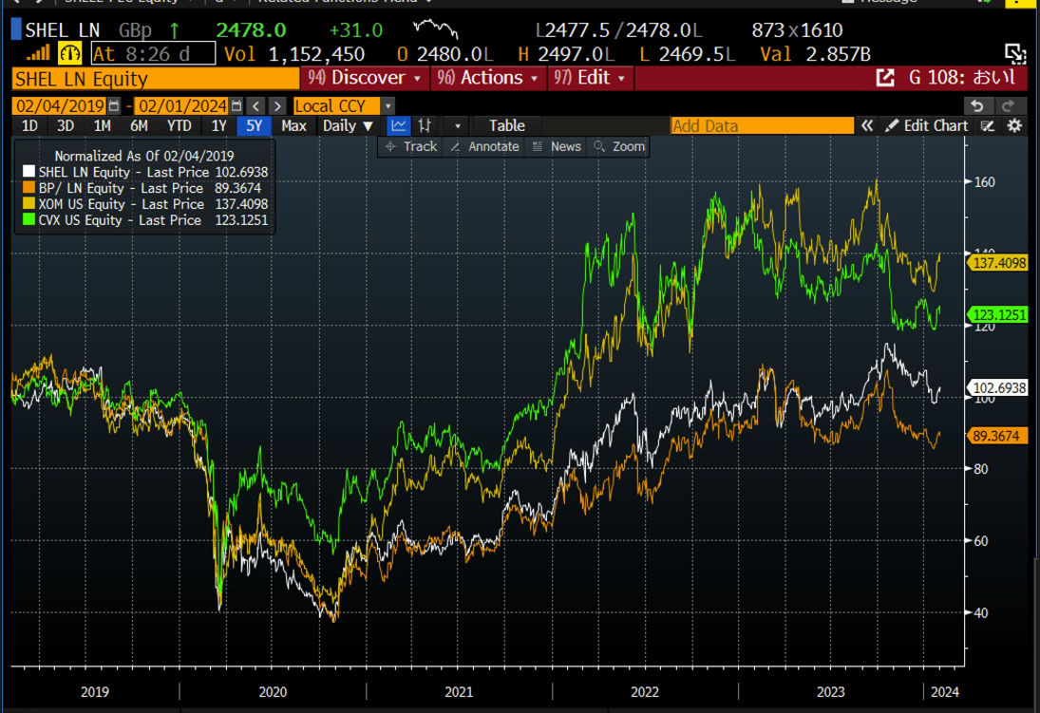Switch to Table view
The width and height of the screenshot is (1040, 713).
(x=507, y=125)
